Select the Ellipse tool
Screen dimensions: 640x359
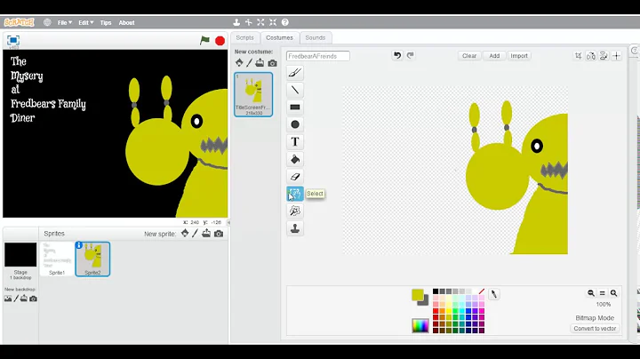295,124
